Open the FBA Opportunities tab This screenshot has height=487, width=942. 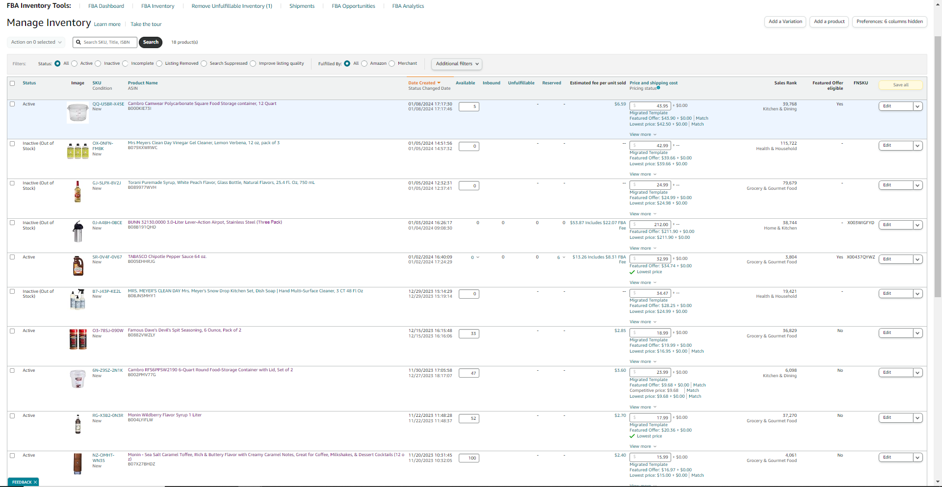(x=353, y=6)
